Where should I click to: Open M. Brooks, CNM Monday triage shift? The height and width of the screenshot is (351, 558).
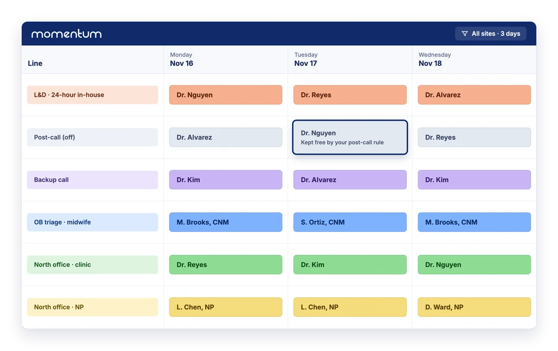[226, 222]
